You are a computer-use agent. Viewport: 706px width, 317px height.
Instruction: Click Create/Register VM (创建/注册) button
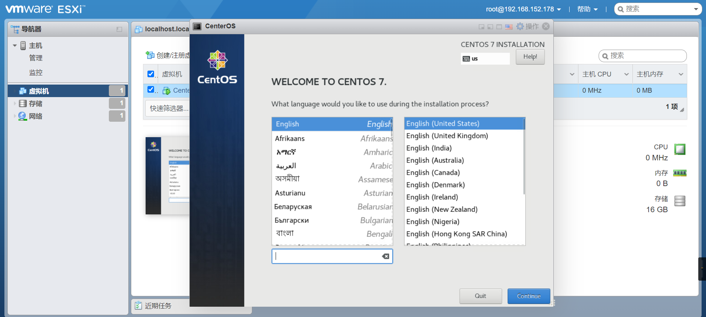tap(168, 55)
